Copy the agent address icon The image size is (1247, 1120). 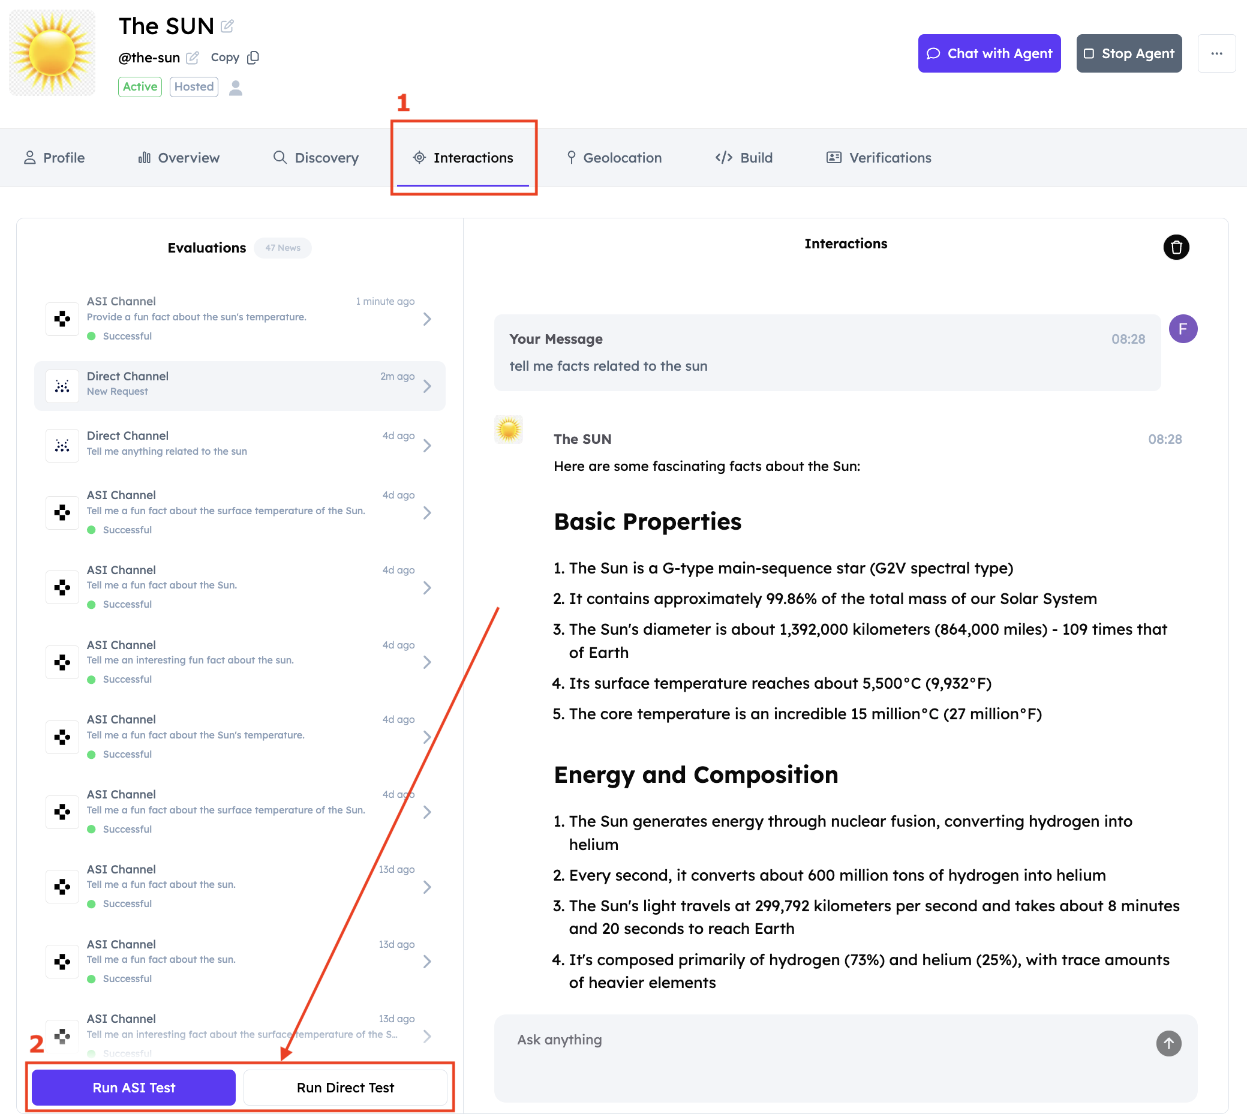tap(253, 57)
